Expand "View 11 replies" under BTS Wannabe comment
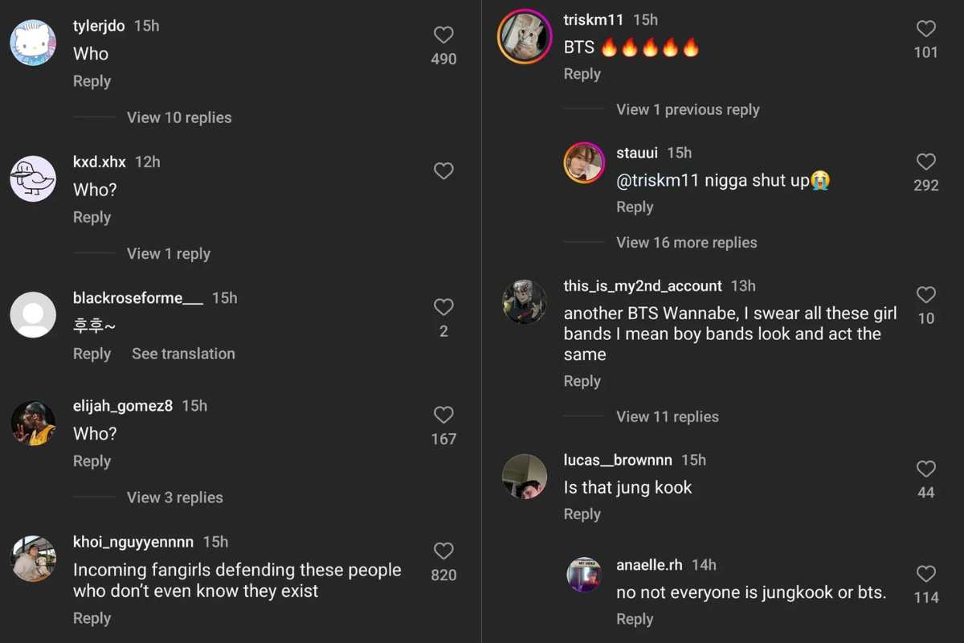964x643 pixels. 667,416
